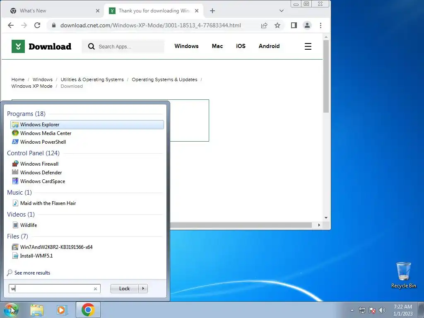Open Windows Media Player taskbar icon
The image size is (424, 318).
pos(62,310)
